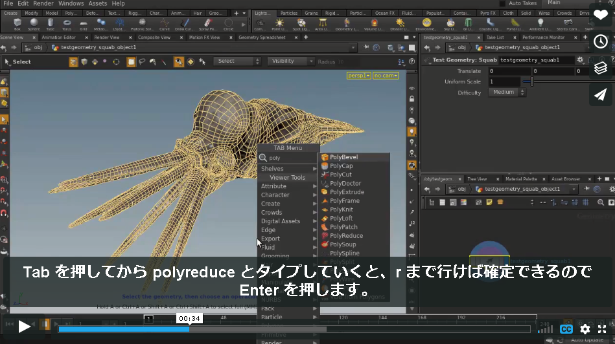The height and width of the screenshot is (344, 615).
Task: Select the Grid shelf tool
Action: tap(83, 25)
